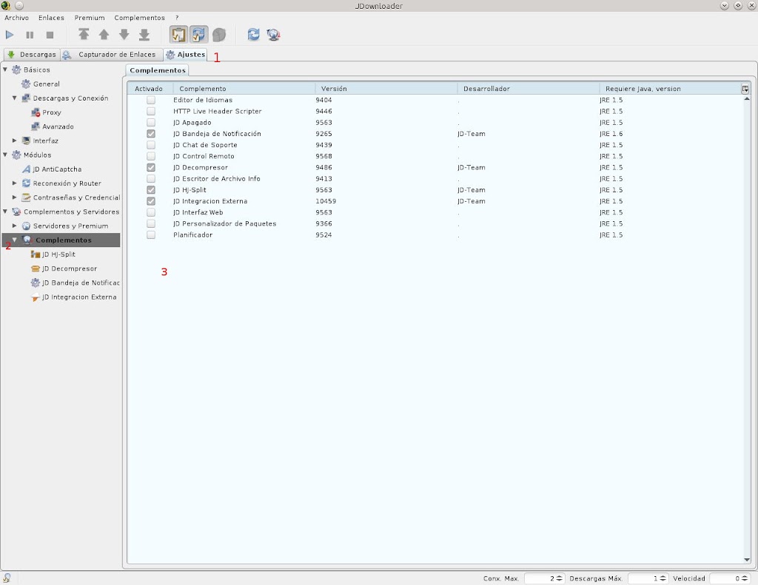Pause downloads using the pause icon
The image size is (758, 585).
coord(30,34)
